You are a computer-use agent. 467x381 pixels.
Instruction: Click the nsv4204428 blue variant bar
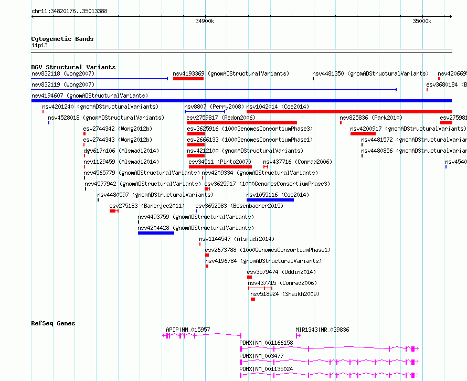pyautogui.click(x=156, y=233)
